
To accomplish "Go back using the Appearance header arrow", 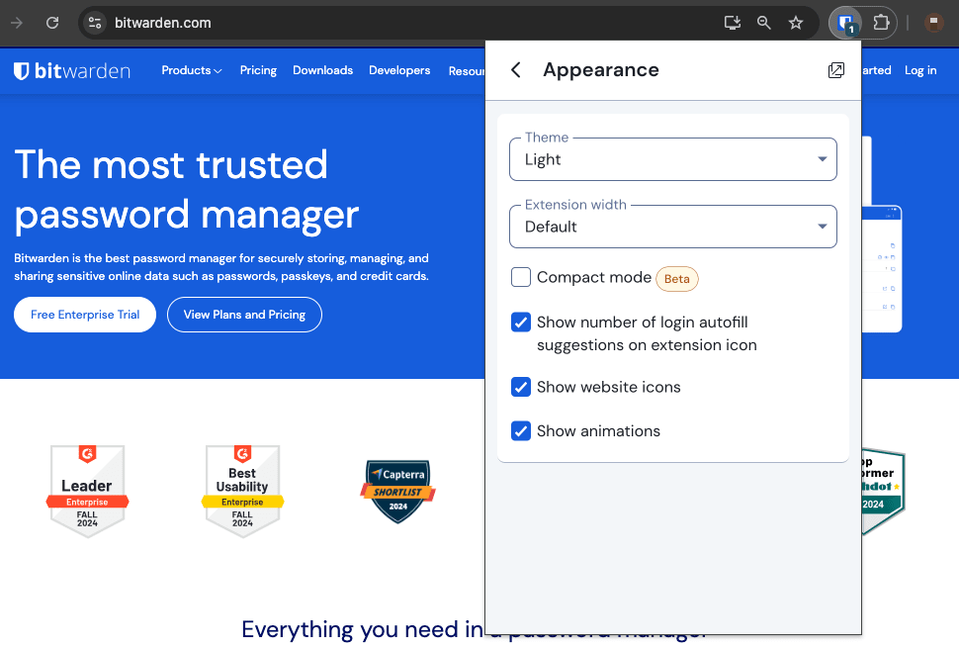I will (x=514, y=69).
